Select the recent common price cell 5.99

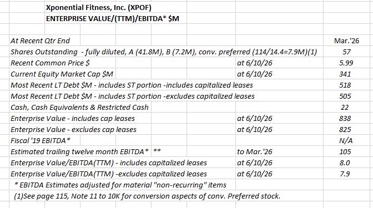[x=346, y=63]
